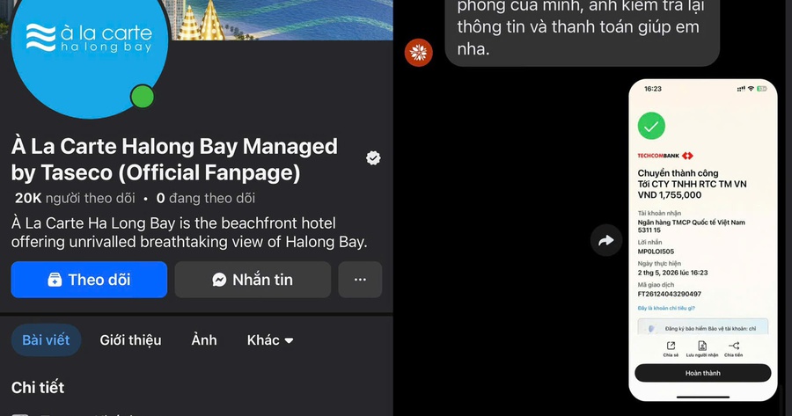Open the Techcombank transfer screenshot thumbnail

[x=702, y=240]
